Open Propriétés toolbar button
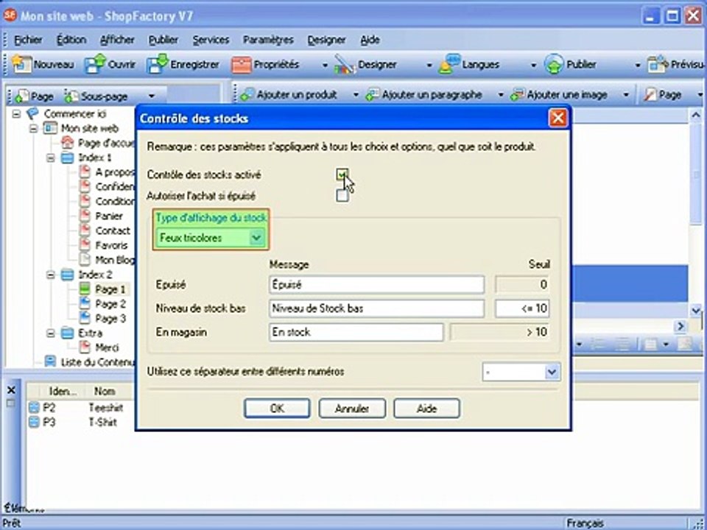 265,65
